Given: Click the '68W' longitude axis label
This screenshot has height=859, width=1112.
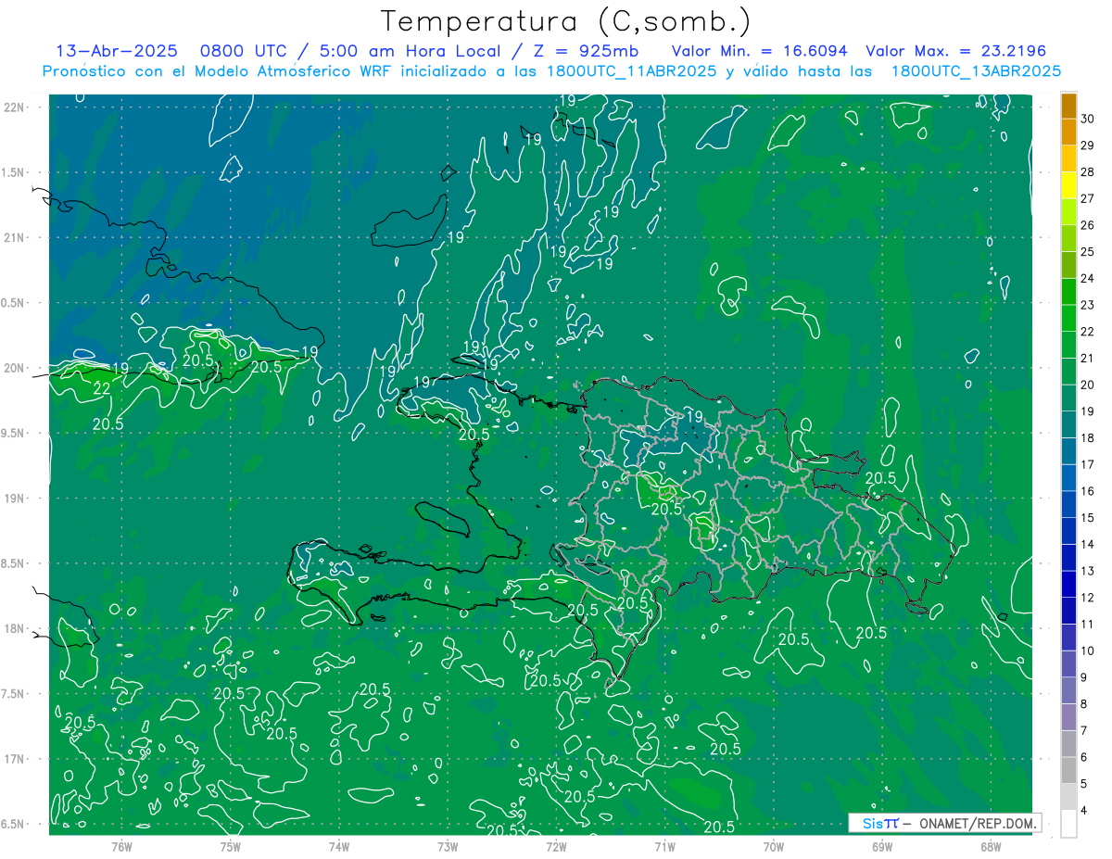Looking at the screenshot, I should coord(990,846).
